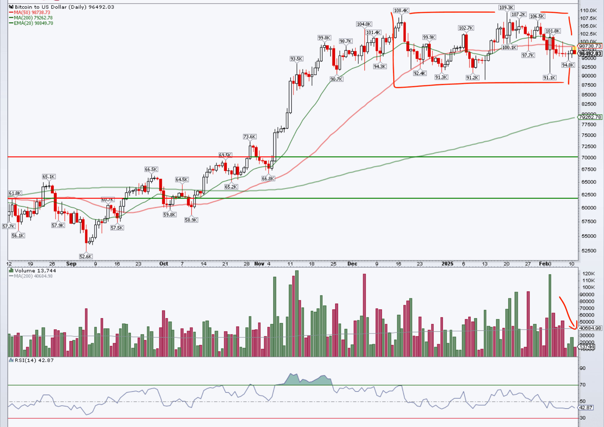
Task: Click the 91.1K low label
Action: (550, 78)
